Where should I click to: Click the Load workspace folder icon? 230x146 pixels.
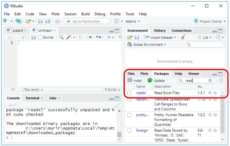pos(129,37)
